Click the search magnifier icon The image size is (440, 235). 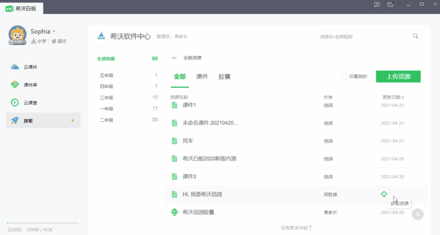415,36
